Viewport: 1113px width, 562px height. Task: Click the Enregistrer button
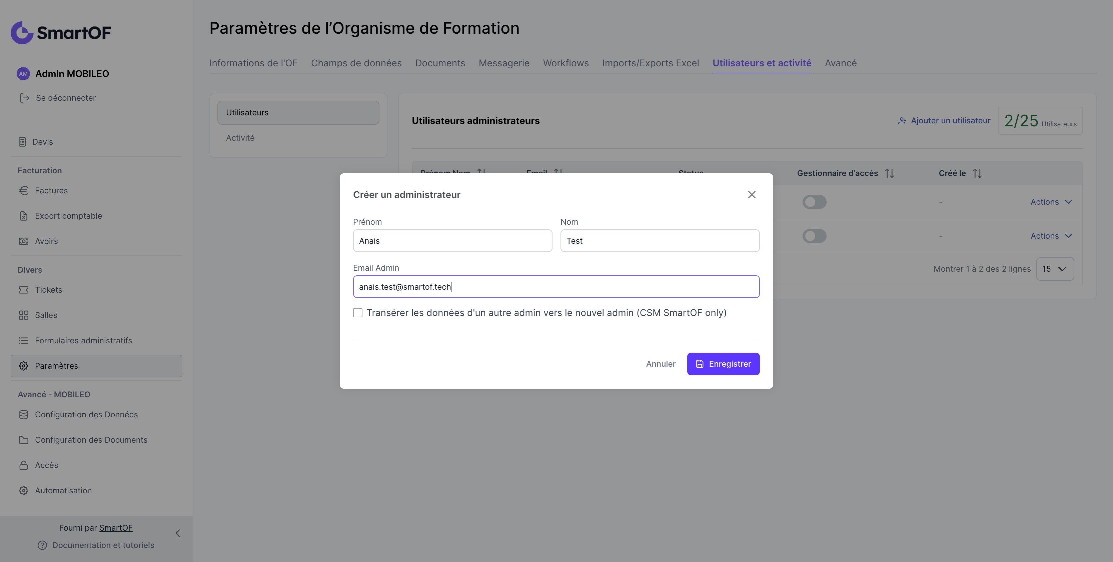coord(723,364)
